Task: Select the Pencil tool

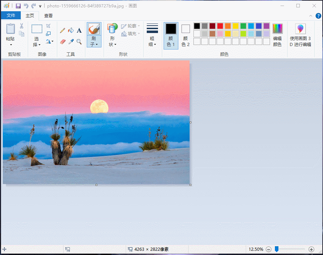Action: click(63, 31)
